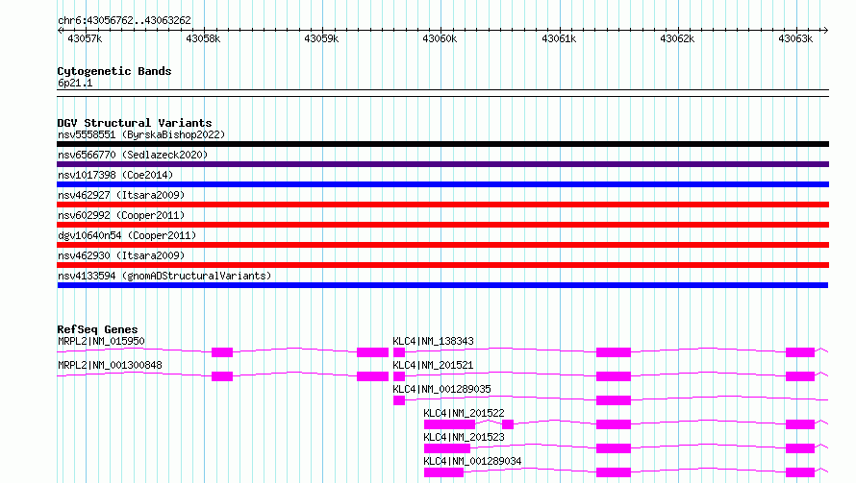Screen dimensions: 856x483
Task: Click the Cytogenetic Bands track title
Action: click(114, 71)
